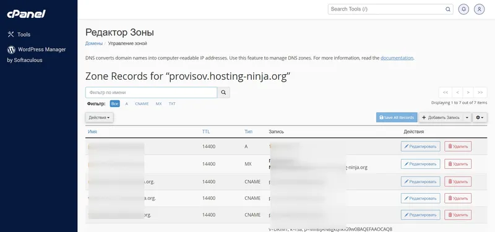The width and height of the screenshot is (495, 232).
Task: Click the Displaying 1 to 7 text
Action: 459,103
